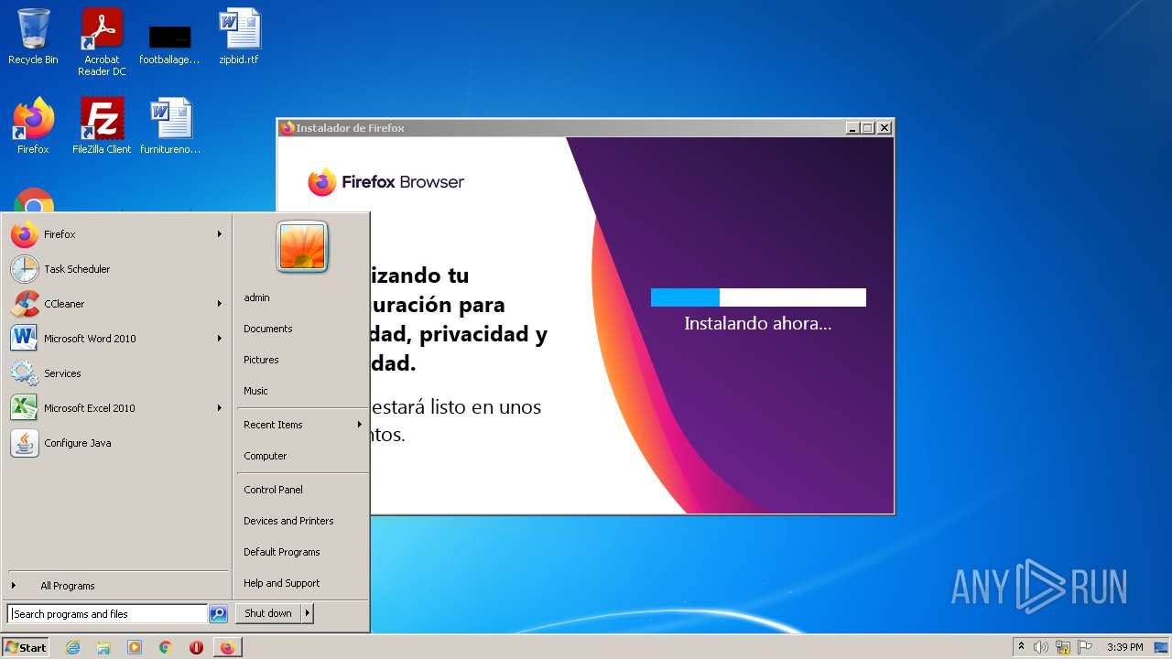Maximize the Instalador de Firefox window
Viewport: 1172px width, 659px height.
(868, 128)
